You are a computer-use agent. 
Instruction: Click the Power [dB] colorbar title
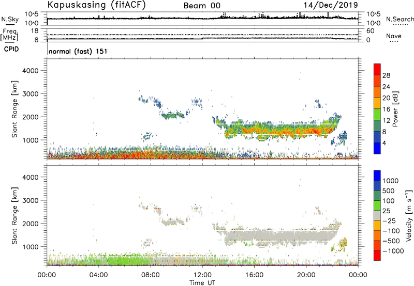395,109
